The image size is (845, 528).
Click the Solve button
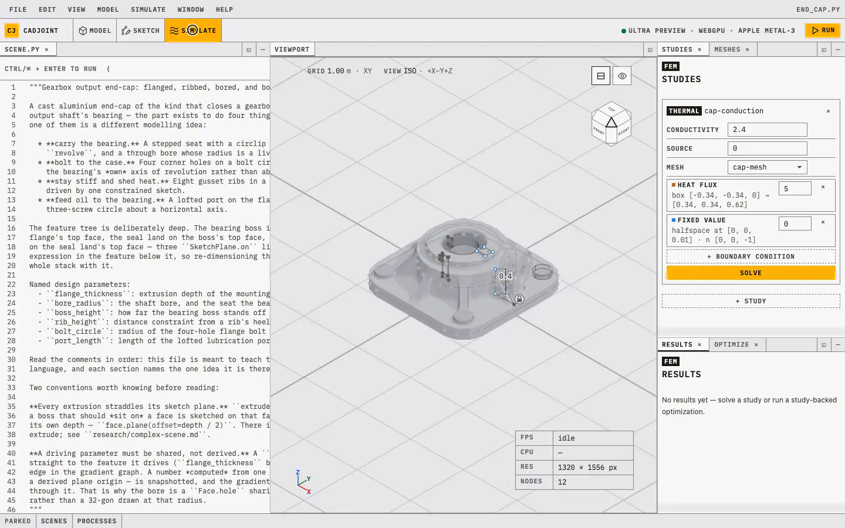751,273
